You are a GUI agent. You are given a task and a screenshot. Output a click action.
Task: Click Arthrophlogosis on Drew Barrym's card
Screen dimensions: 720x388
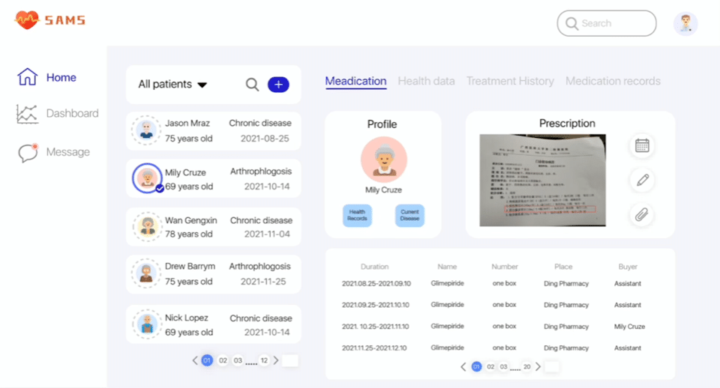coord(260,266)
